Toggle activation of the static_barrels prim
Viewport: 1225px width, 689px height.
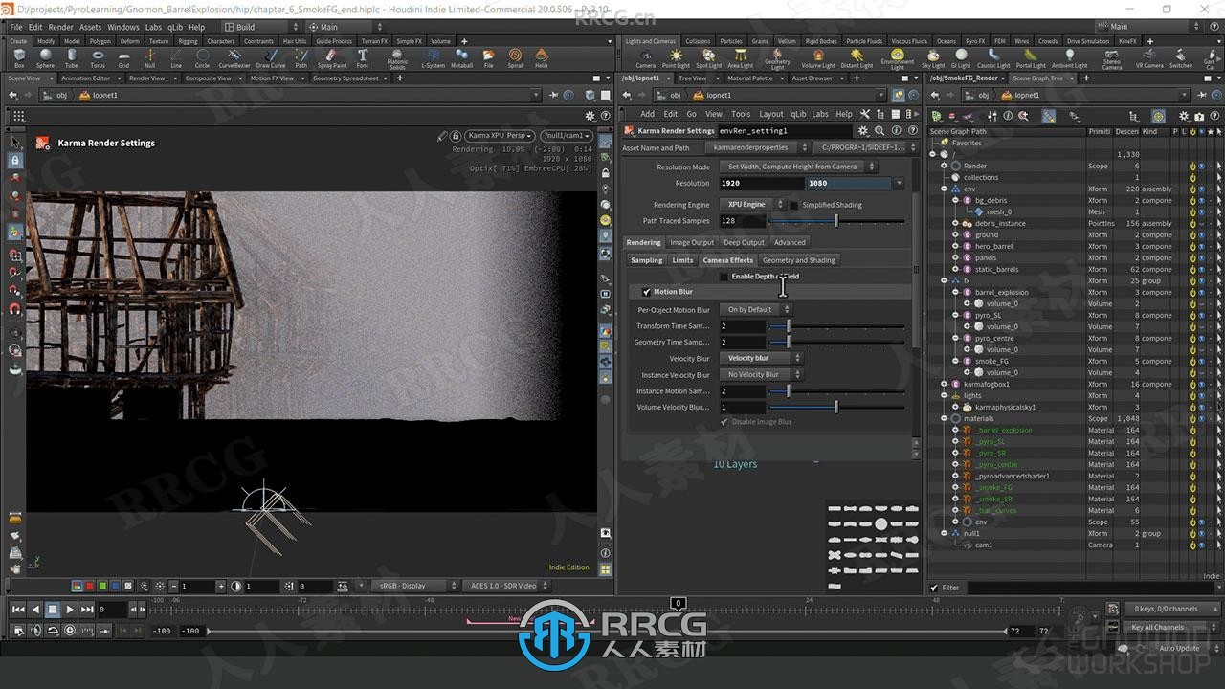pos(1192,269)
